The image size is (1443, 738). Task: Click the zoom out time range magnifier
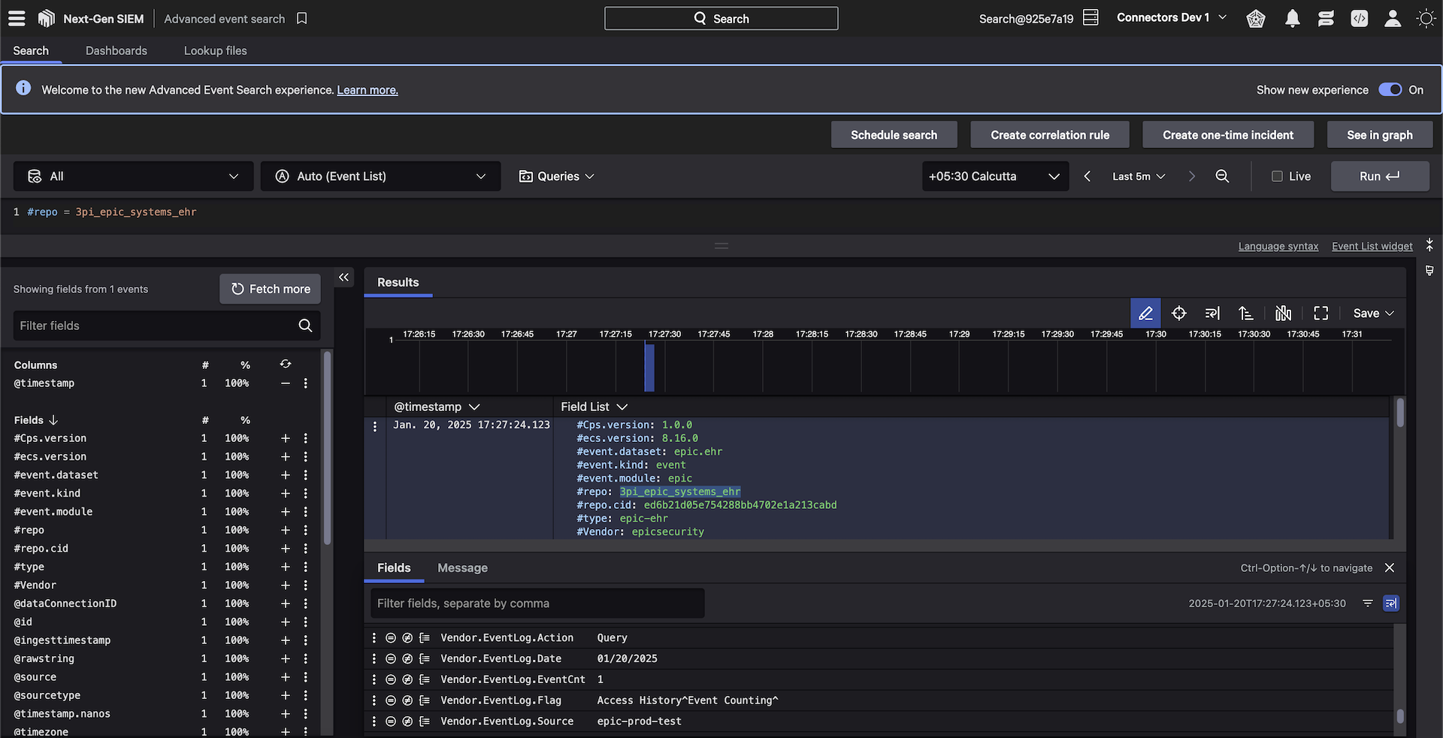[1222, 176]
